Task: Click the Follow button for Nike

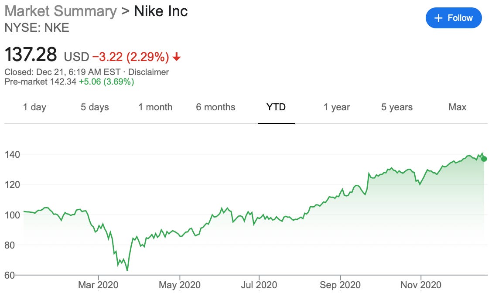Action: coord(454,18)
